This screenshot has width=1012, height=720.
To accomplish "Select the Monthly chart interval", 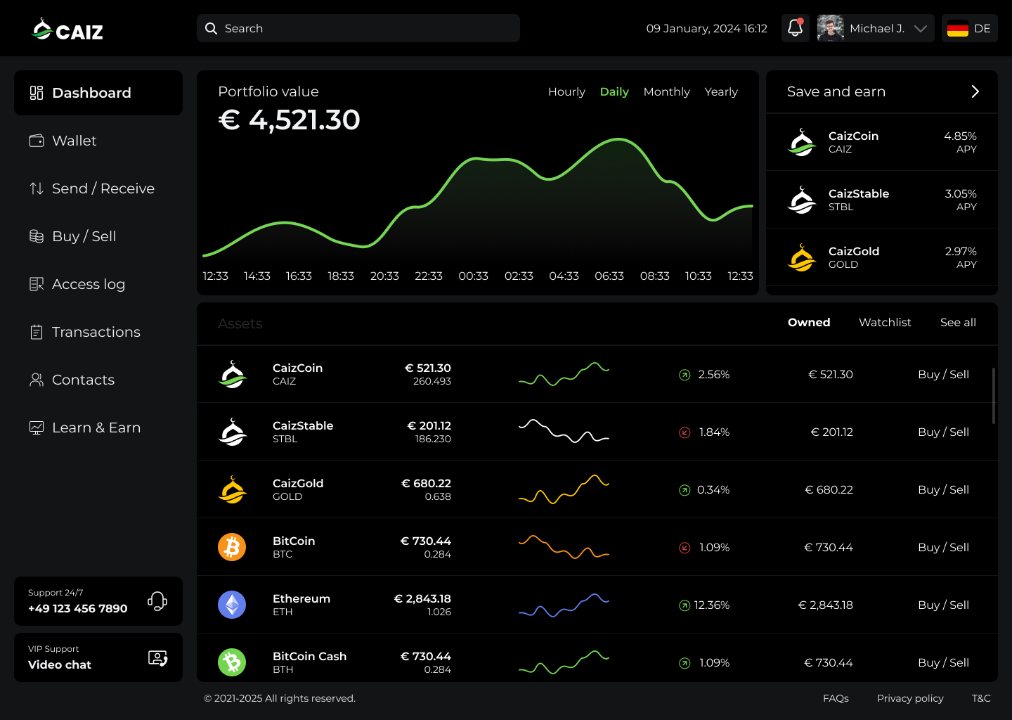I will pos(666,91).
